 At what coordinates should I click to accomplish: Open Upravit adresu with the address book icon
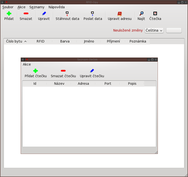120,14
